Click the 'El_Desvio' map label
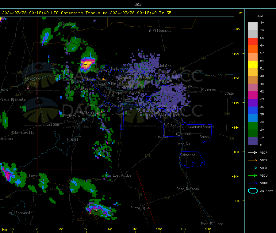This screenshot has width=276, height=233. click(71, 116)
